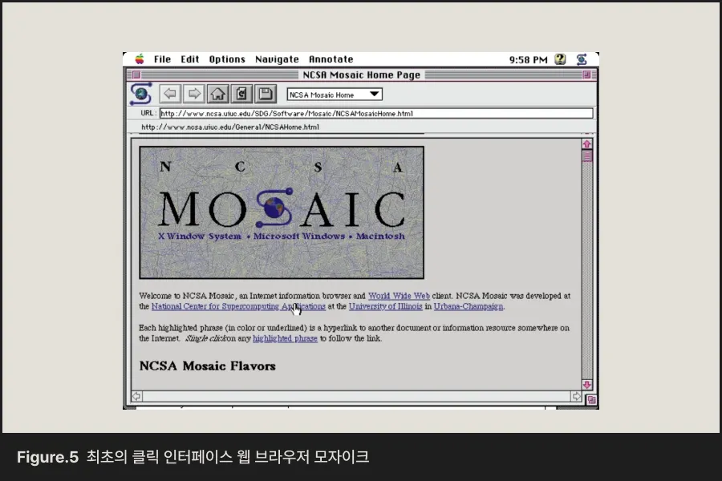The height and width of the screenshot is (481, 722).
Task: Click the vertical scrollbar down arrow
Action: 586,385
